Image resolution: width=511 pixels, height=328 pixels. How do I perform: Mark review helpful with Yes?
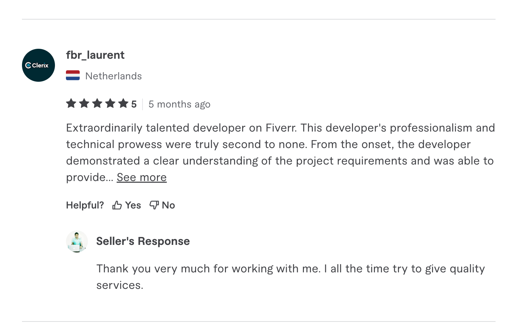(133, 205)
